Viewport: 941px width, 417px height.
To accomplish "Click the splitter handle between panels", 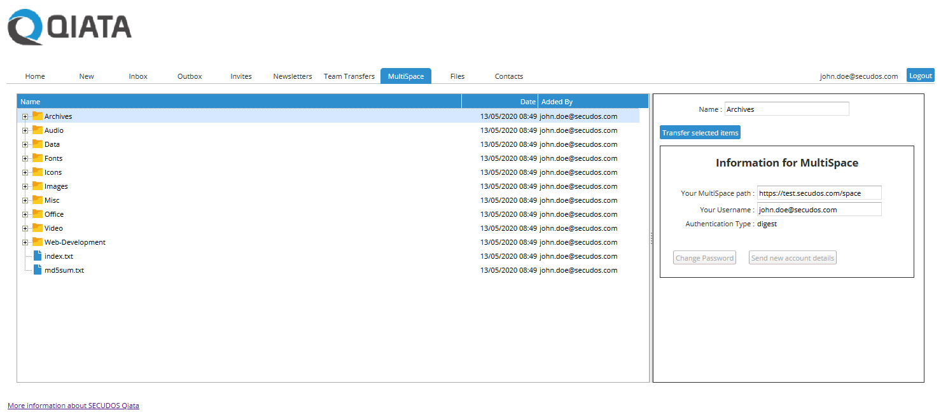I will pyautogui.click(x=651, y=238).
